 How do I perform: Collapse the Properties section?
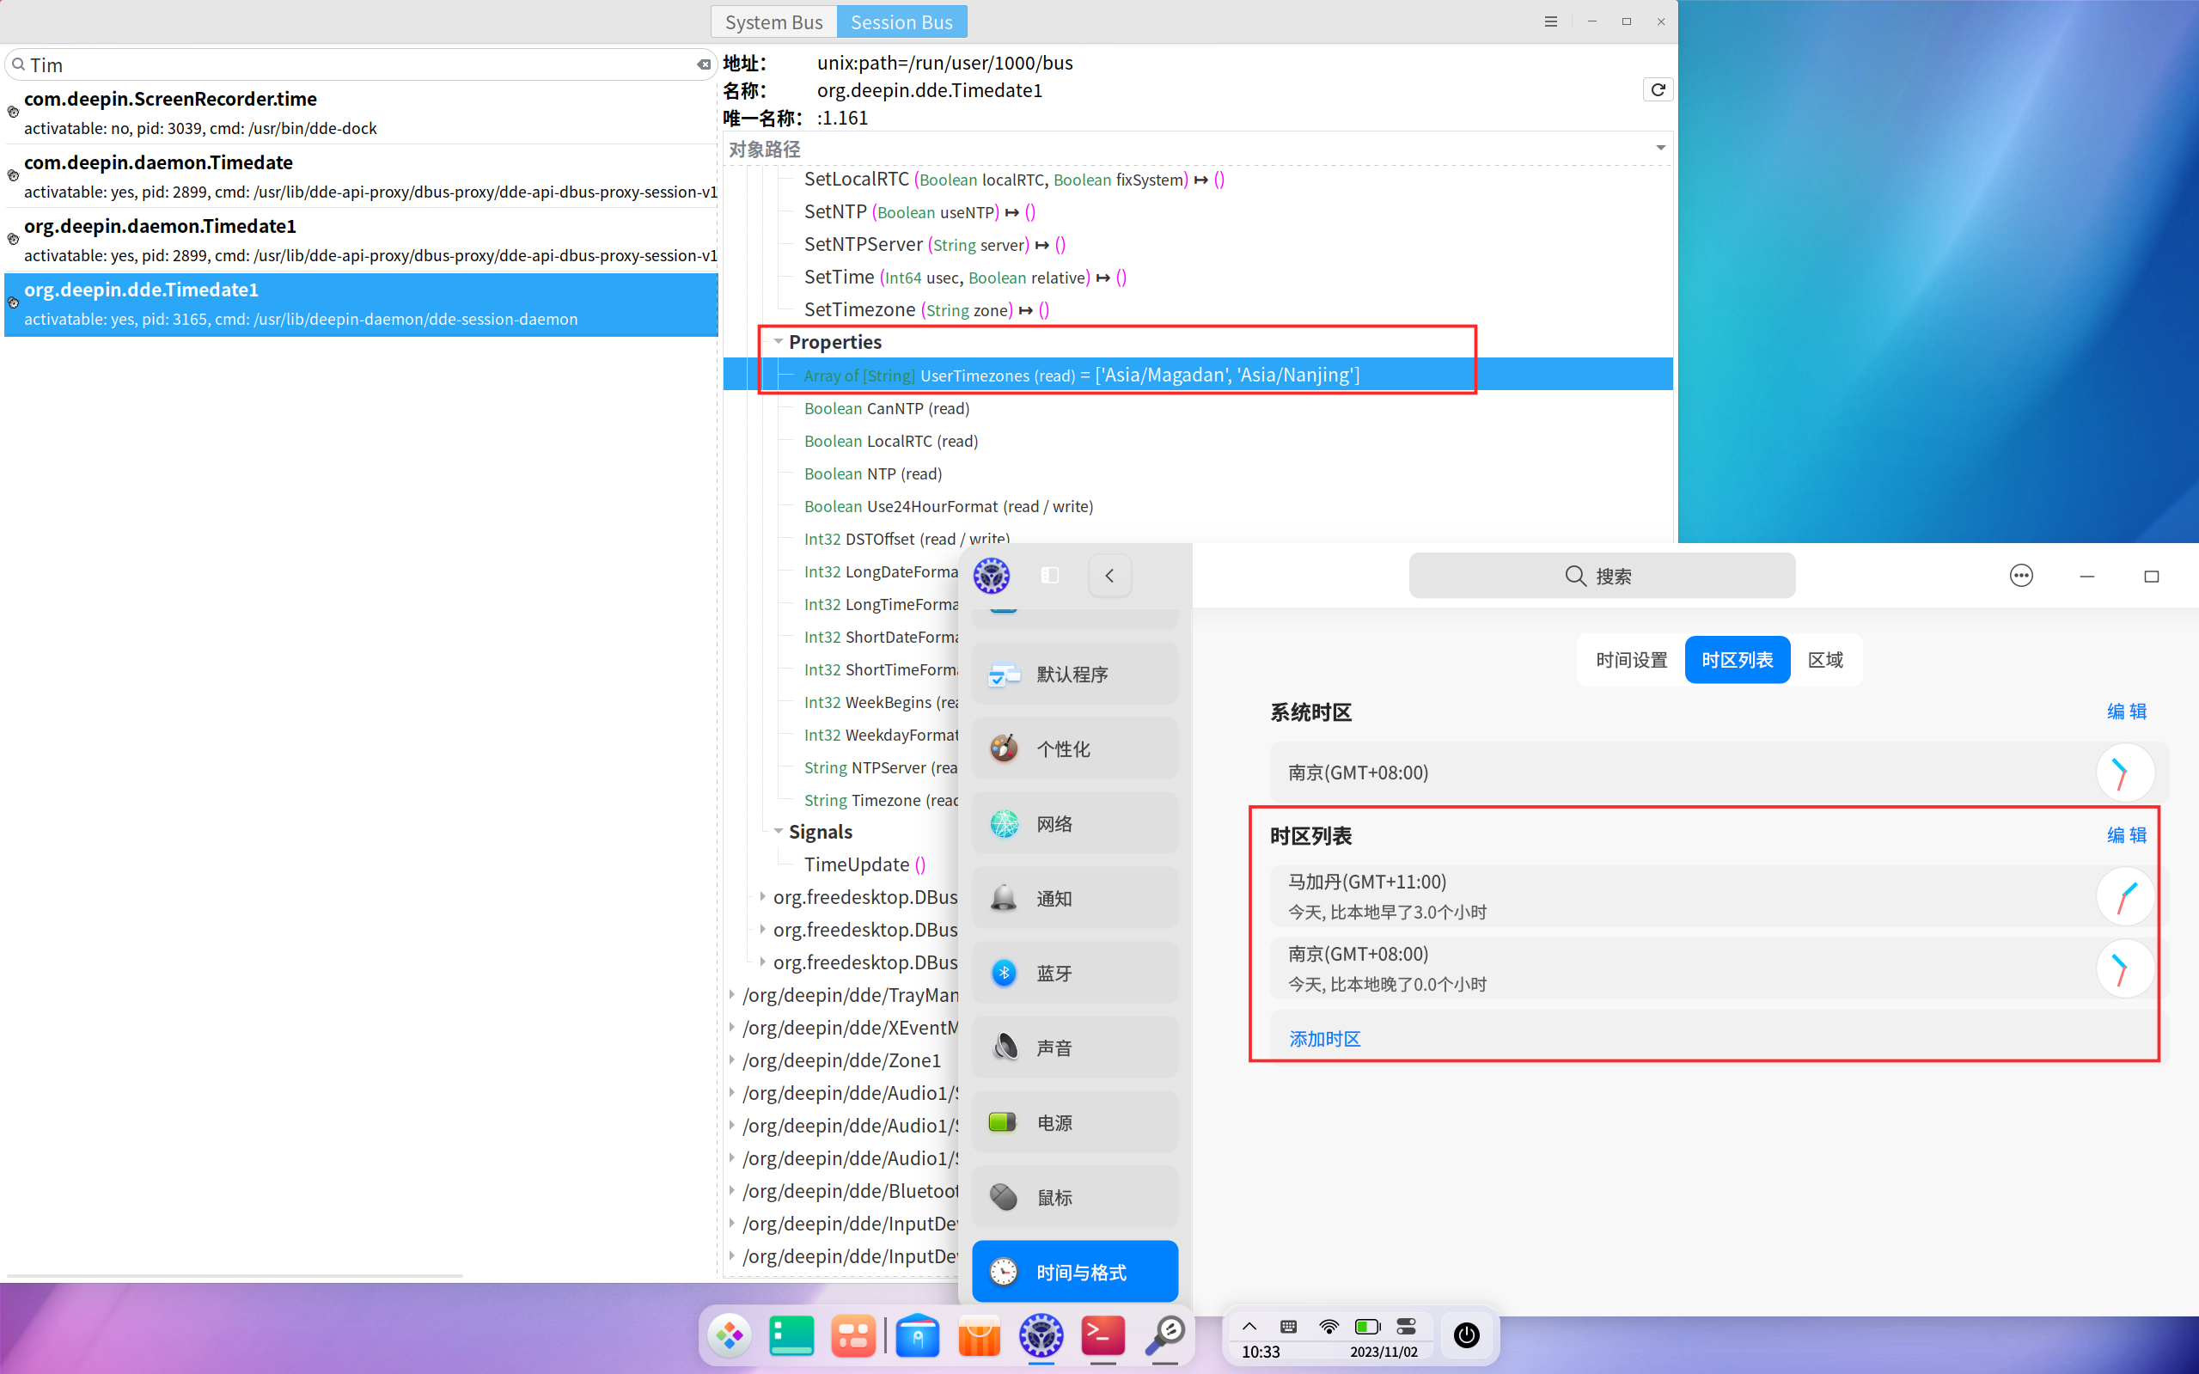(779, 342)
